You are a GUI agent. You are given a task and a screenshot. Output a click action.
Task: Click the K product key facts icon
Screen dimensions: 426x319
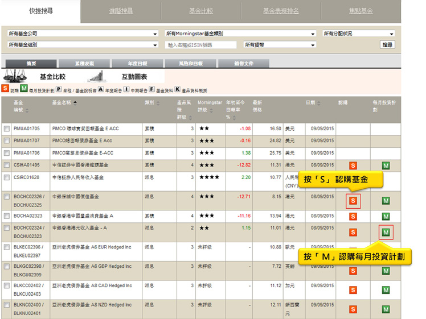click(x=178, y=89)
